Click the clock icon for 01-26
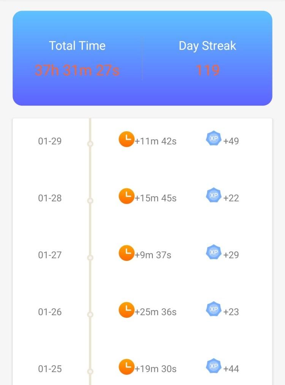The height and width of the screenshot is (385, 285). (127, 310)
